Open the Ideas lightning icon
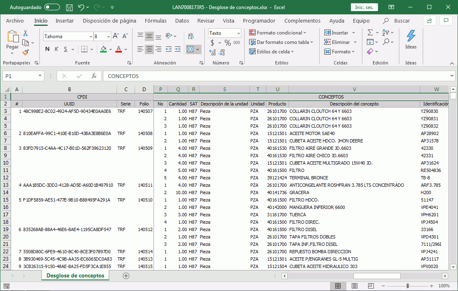The width and height of the screenshot is (458, 291). (x=411, y=36)
